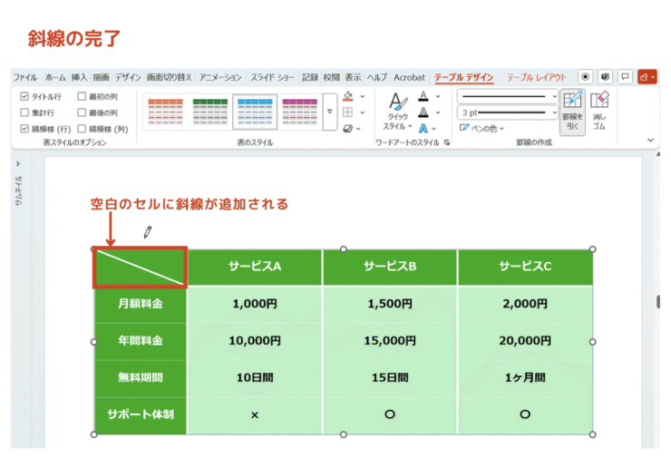Click the 月額料金 row label cell
The height and width of the screenshot is (458, 671).
click(141, 304)
